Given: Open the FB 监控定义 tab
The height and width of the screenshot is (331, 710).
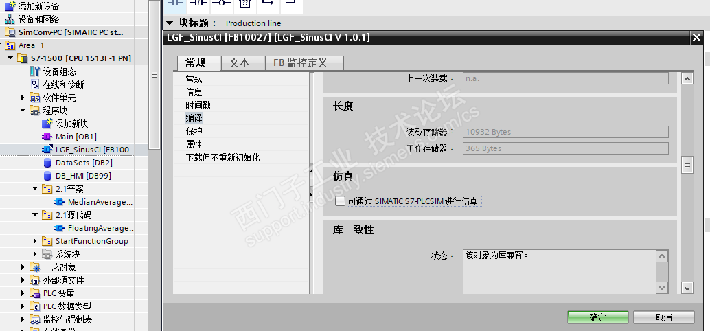Looking at the screenshot, I should (x=304, y=63).
